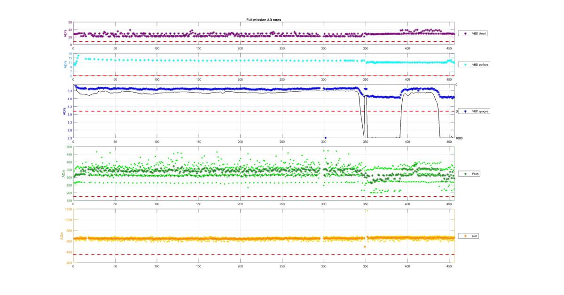Click red dashed threshold line in VBD bleed plot
This screenshot has height=295, width=564.
264,42
